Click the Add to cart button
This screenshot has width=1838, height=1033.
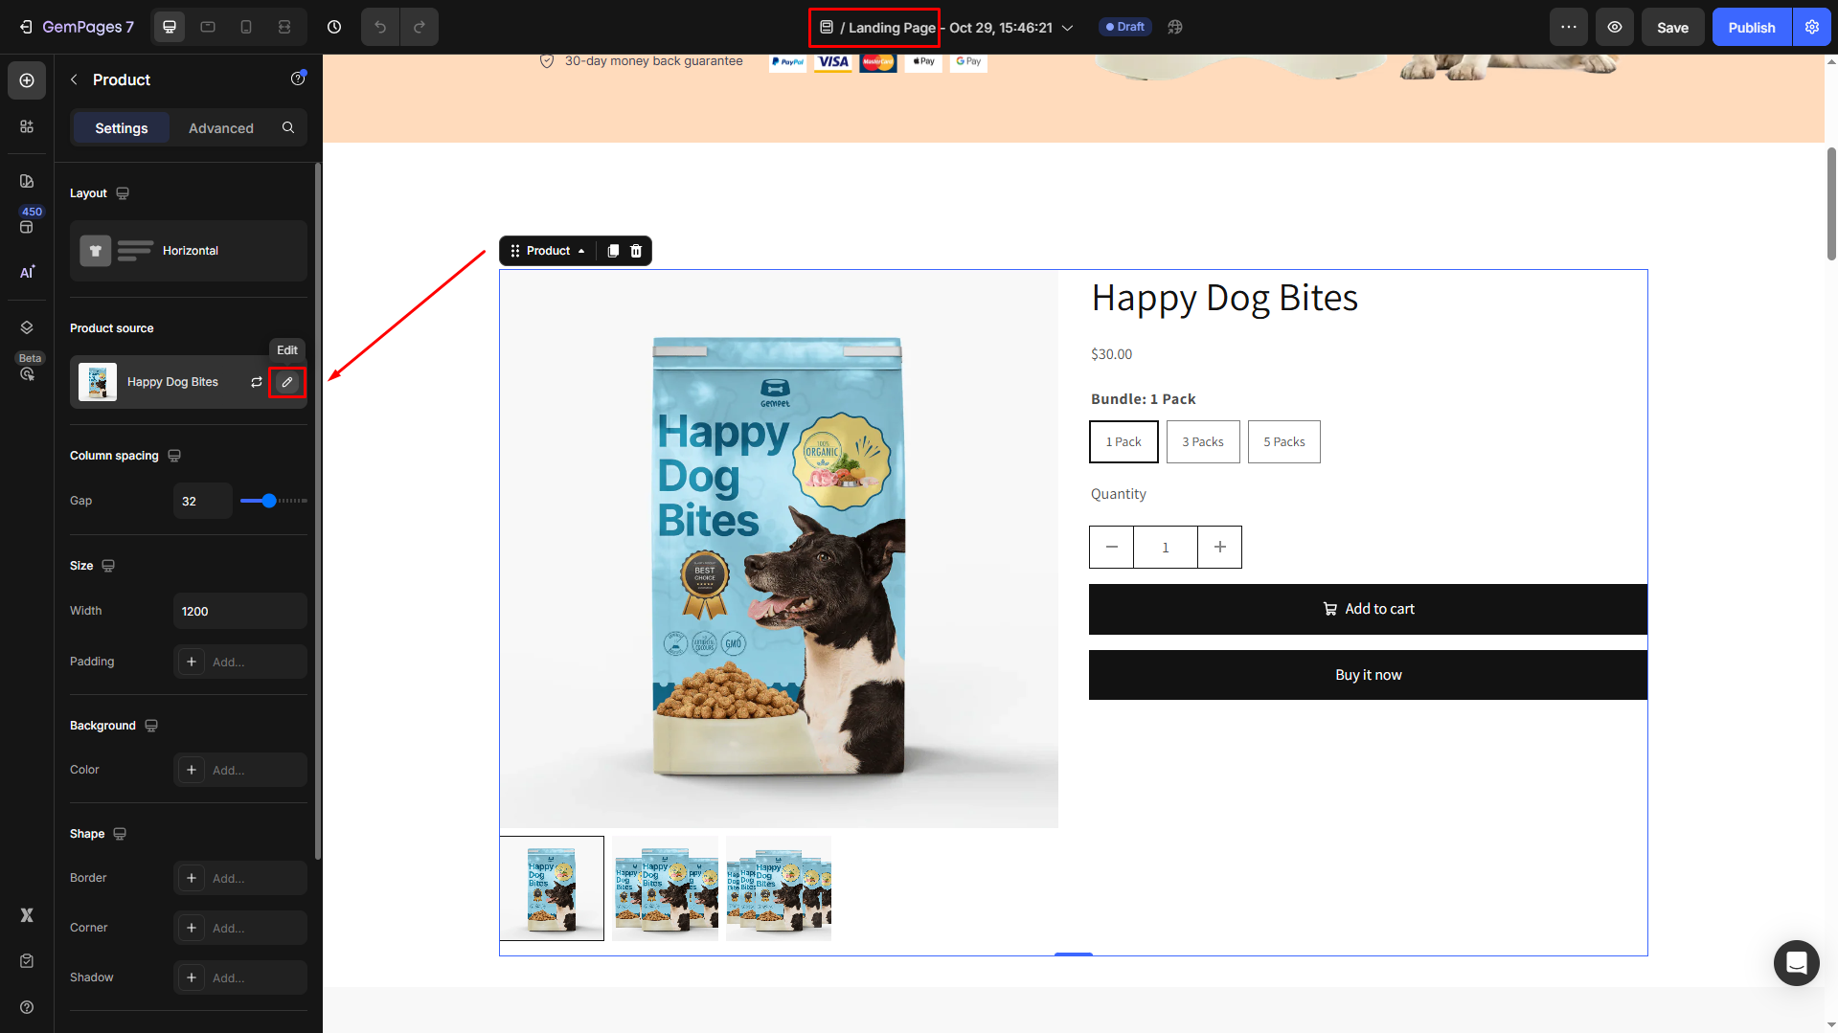pyautogui.click(x=1368, y=609)
